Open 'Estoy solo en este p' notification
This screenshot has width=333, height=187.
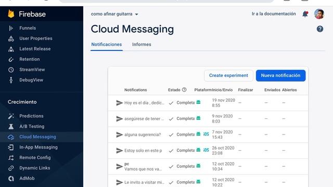tap(143, 151)
